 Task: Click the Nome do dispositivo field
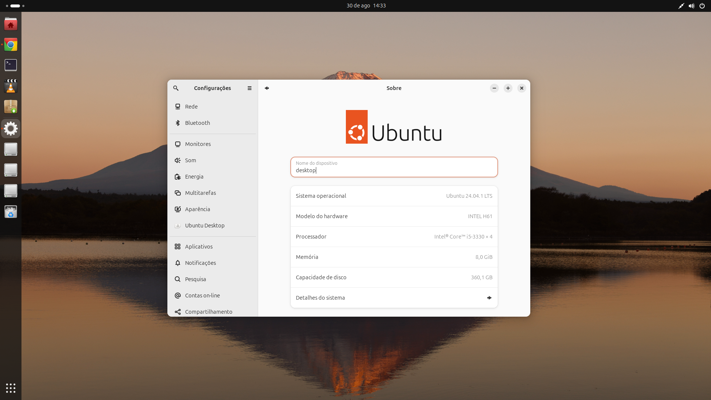394,167
